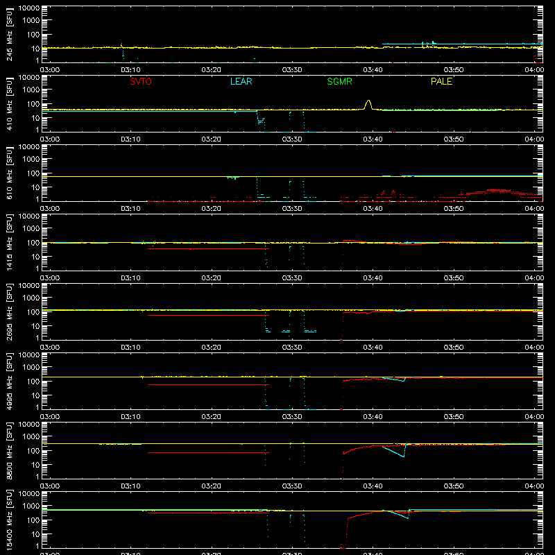The image size is (555, 555).
Task: Click the 100 tick of the 8800 MHz plot
Action: point(33,451)
